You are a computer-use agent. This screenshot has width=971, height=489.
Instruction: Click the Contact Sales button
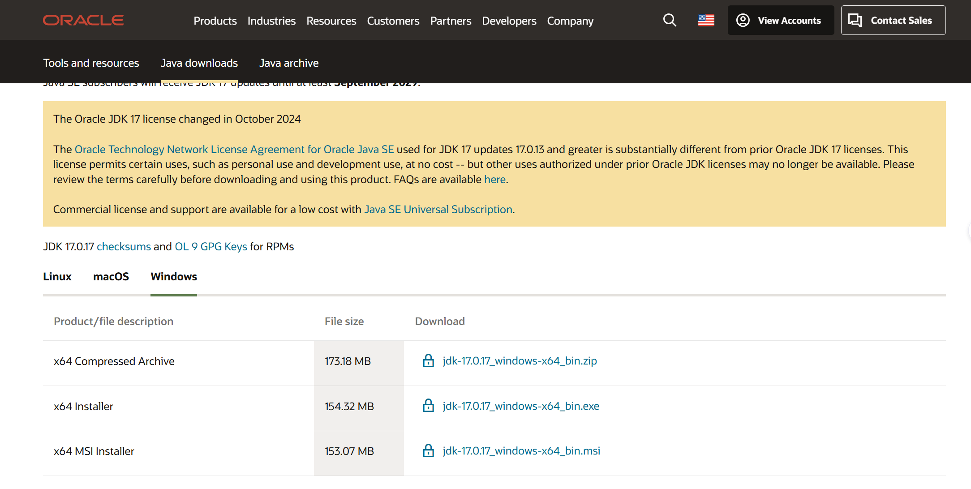893,20
